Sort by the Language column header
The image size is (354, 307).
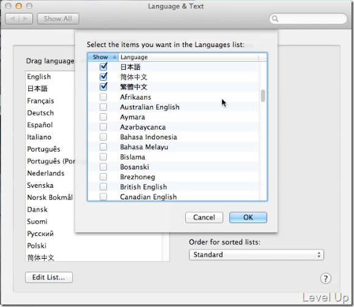188,57
